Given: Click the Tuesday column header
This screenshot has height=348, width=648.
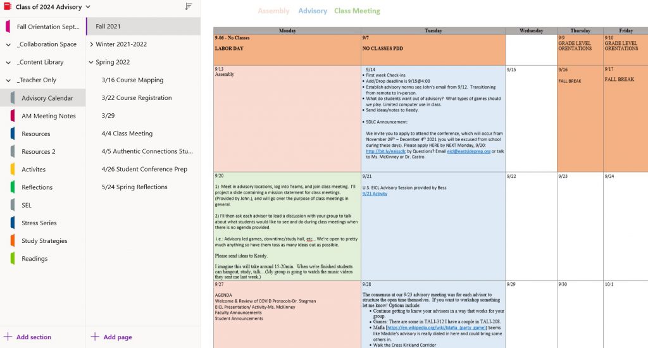Looking at the screenshot, I should tap(433, 30).
